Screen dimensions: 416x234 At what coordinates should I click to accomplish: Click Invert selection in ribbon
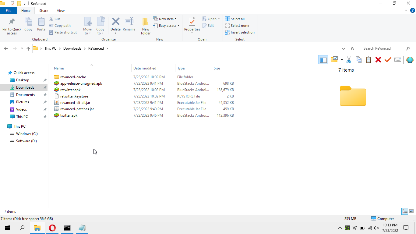240,32
